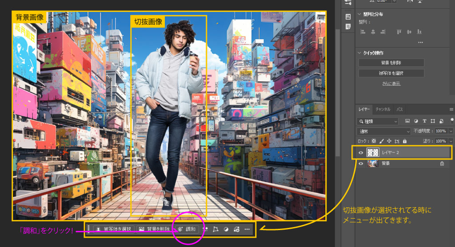The height and width of the screenshot is (247, 455).
Task: Open the 種類 layer filter dropdown
Action: [378, 121]
